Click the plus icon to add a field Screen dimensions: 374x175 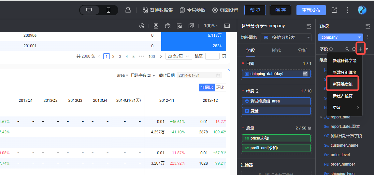pos(360,49)
